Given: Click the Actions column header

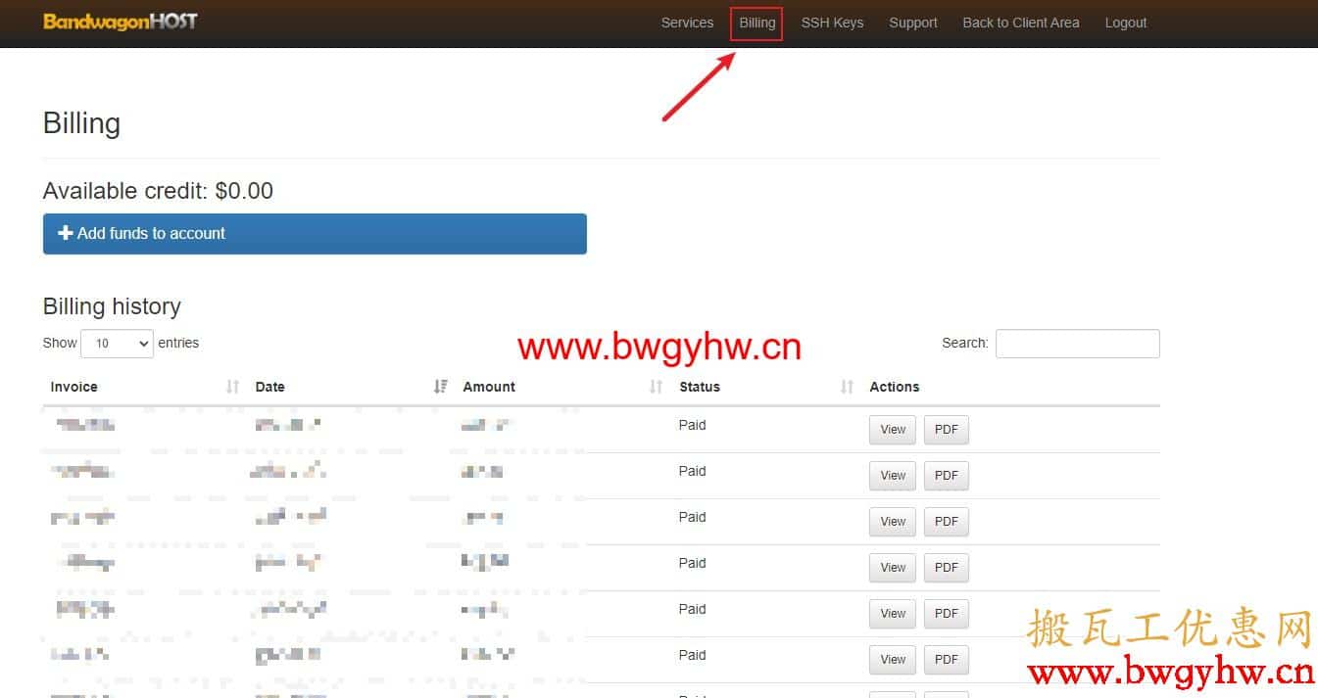Looking at the screenshot, I should click(x=895, y=387).
